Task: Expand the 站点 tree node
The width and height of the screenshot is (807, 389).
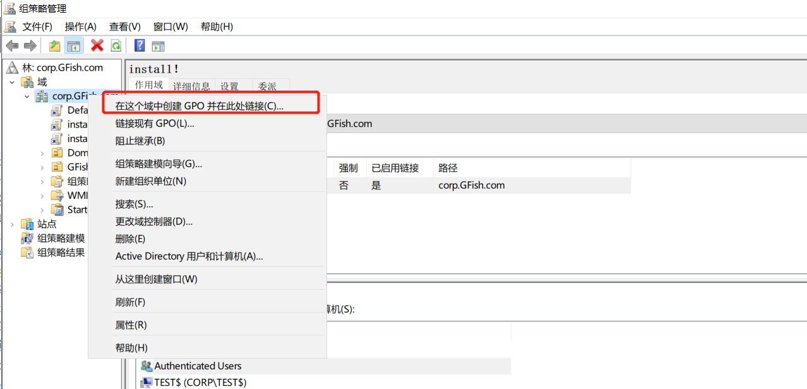Action: (12, 224)
